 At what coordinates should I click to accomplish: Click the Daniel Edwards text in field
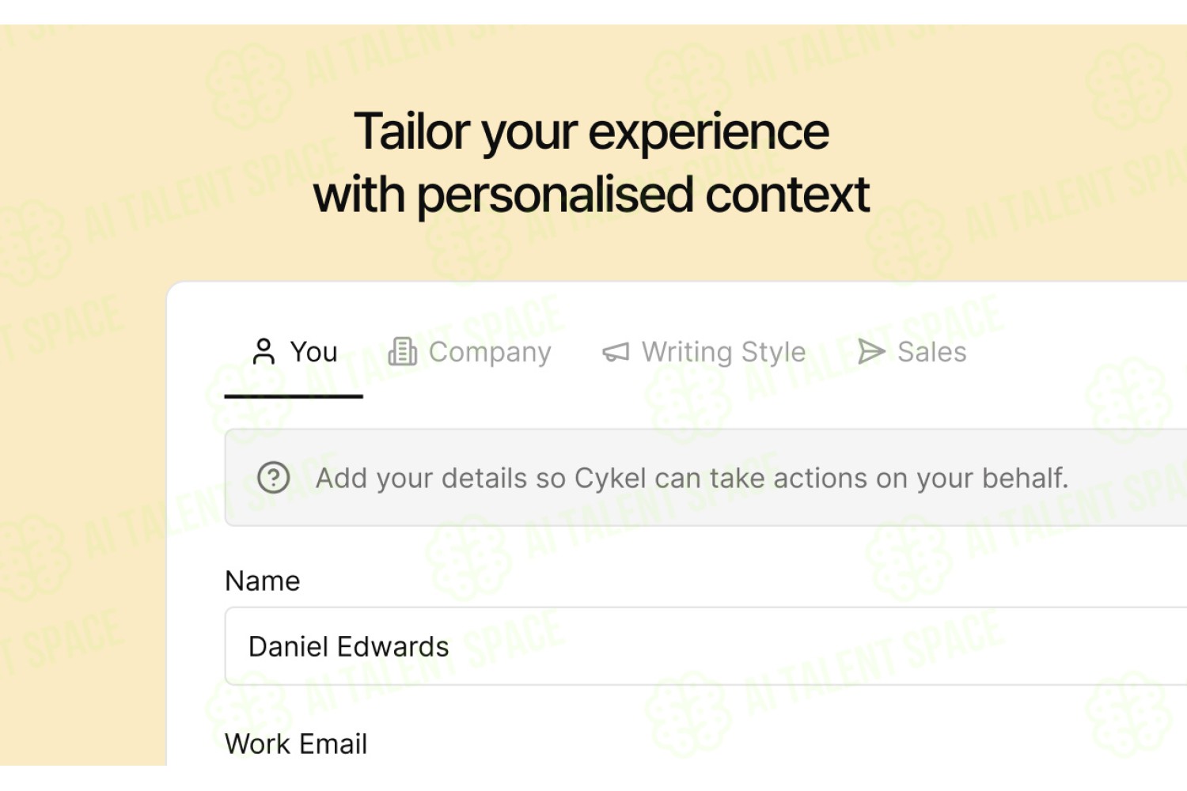tap(348, 646)
